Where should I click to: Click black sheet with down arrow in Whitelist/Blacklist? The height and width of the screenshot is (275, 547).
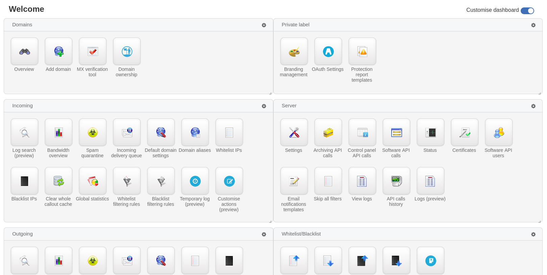396,260
